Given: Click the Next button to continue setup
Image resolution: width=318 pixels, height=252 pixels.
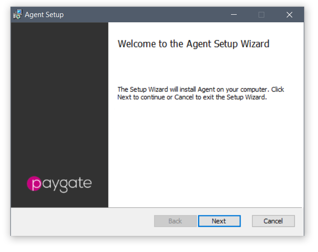Looking at the screenshot, I should (219, 221).
